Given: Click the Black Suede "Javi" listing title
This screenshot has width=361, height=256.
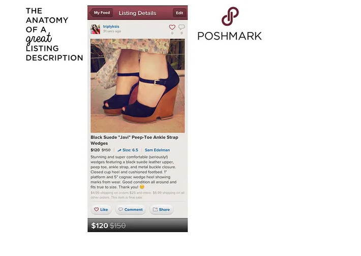Looking at the screenshot, I should coord(134,140).
